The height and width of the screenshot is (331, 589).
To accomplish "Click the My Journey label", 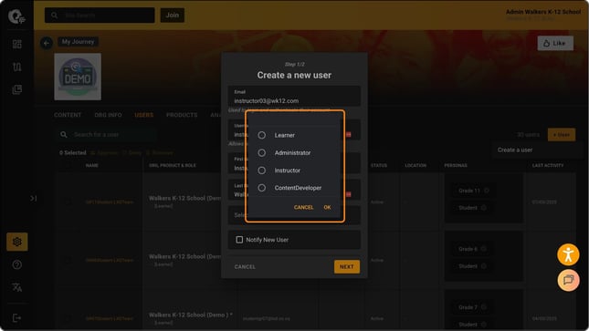I will coord(79,42).
